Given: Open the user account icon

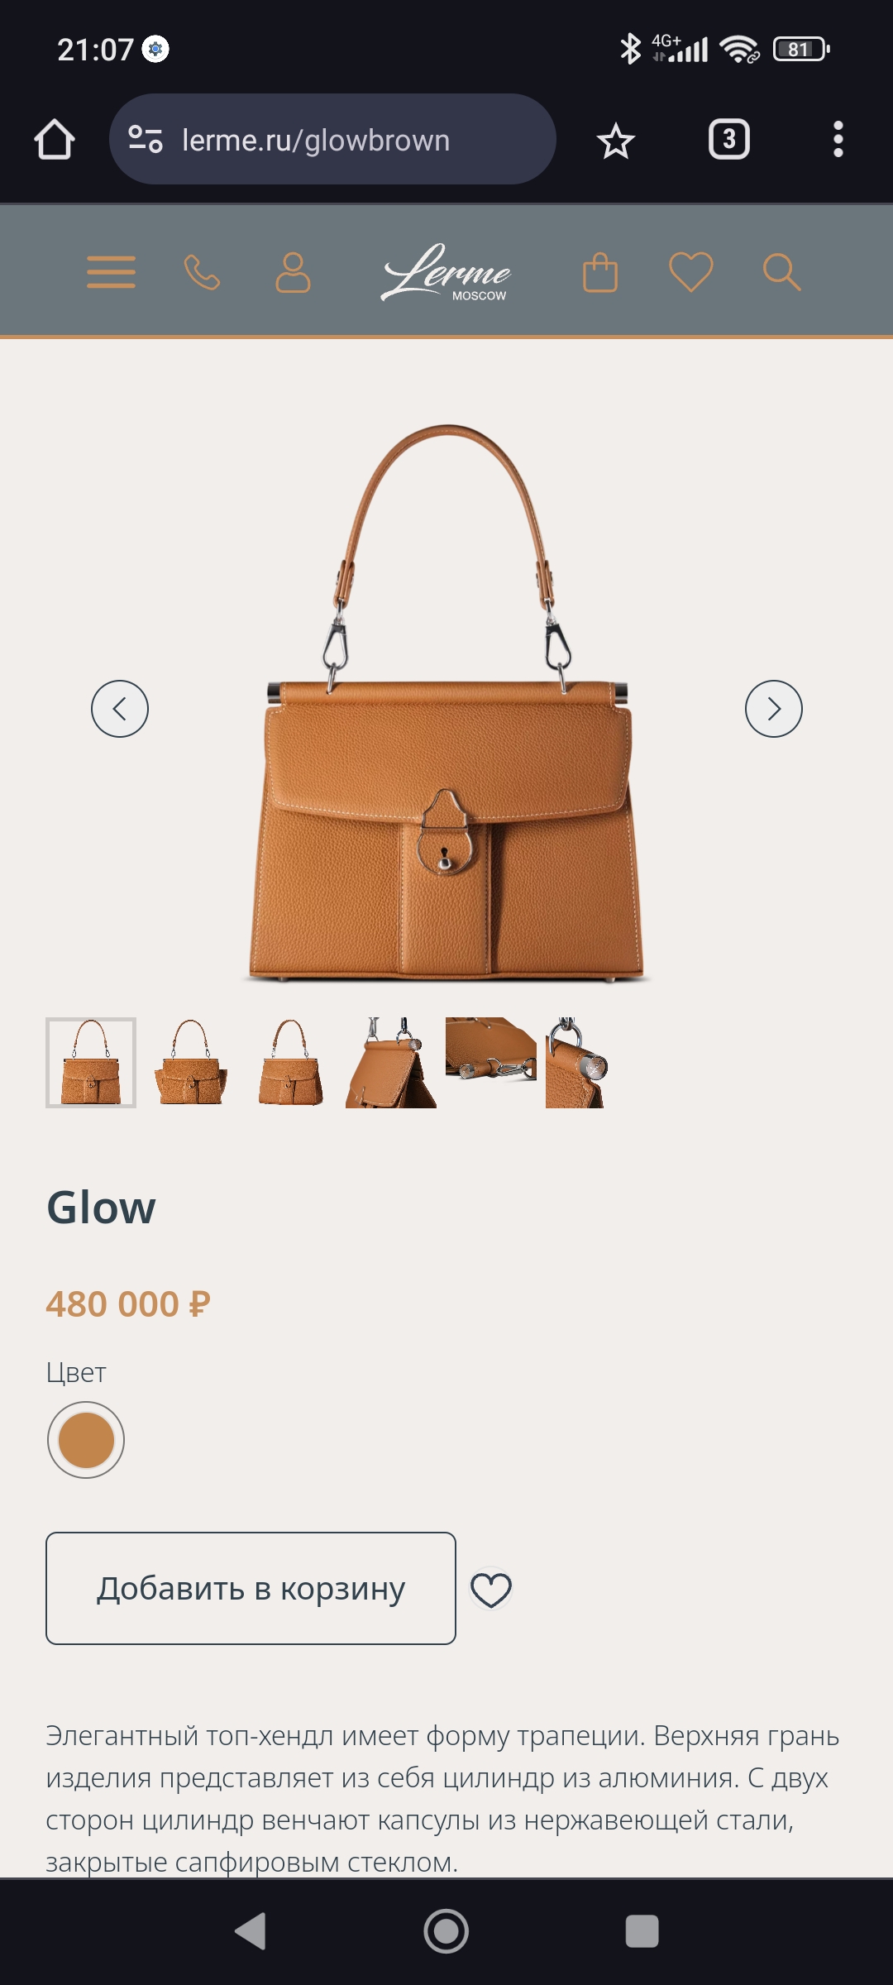Looking at the screenshot, I should coord(293,272).
